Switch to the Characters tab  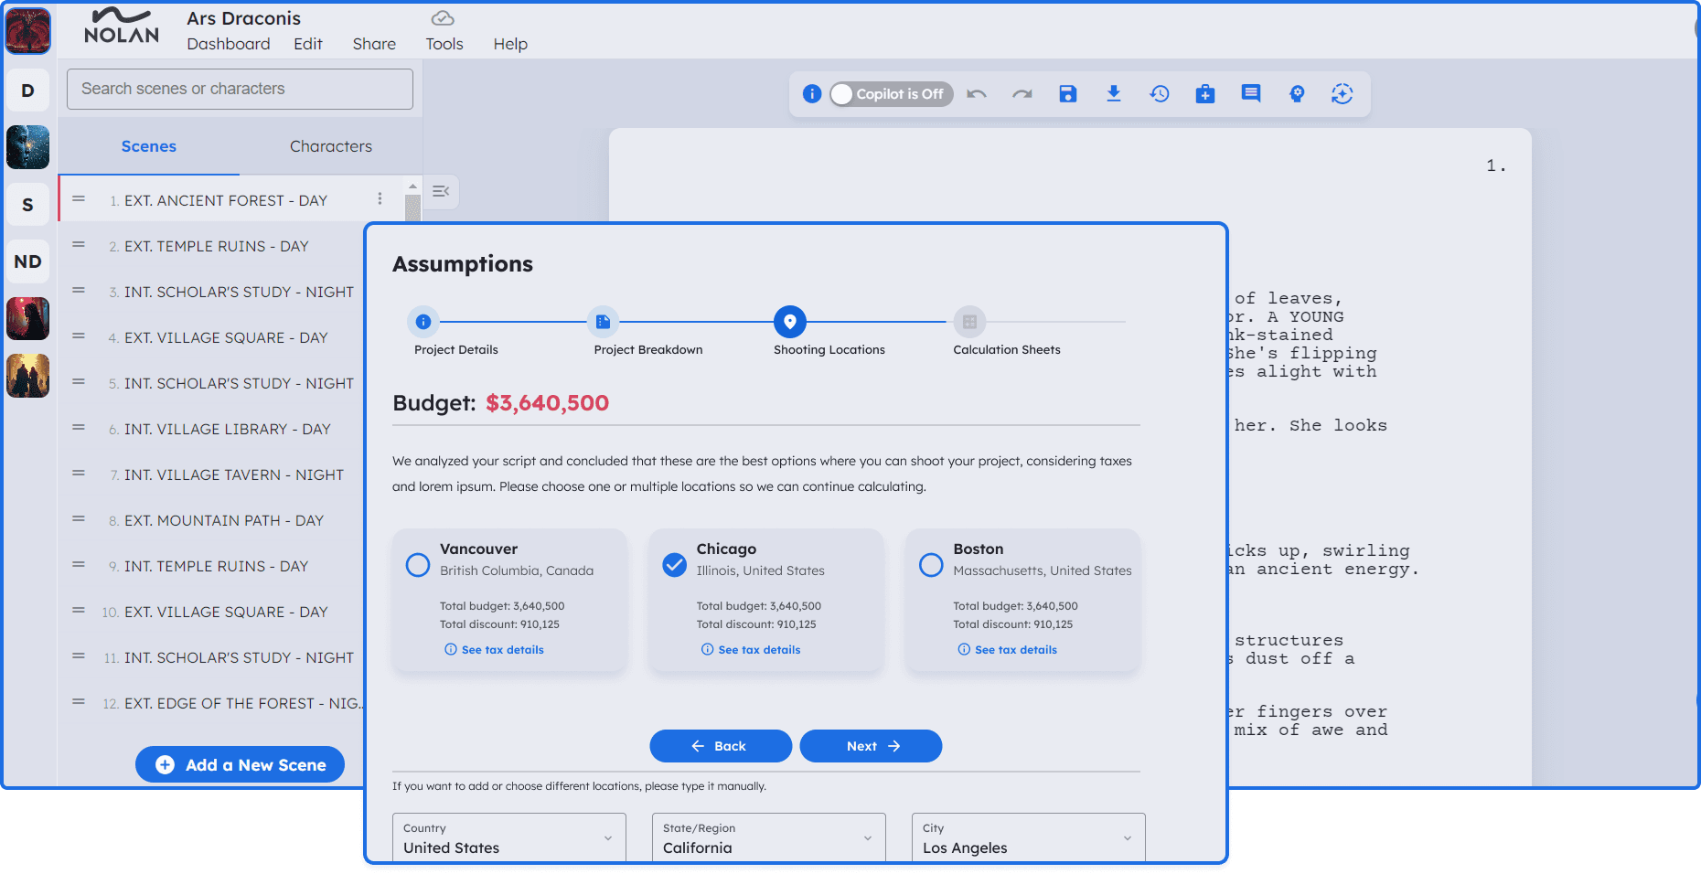point(330,146)
